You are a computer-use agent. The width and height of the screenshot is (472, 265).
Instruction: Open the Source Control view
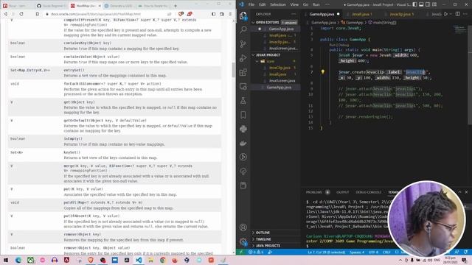tap(243, 44)
